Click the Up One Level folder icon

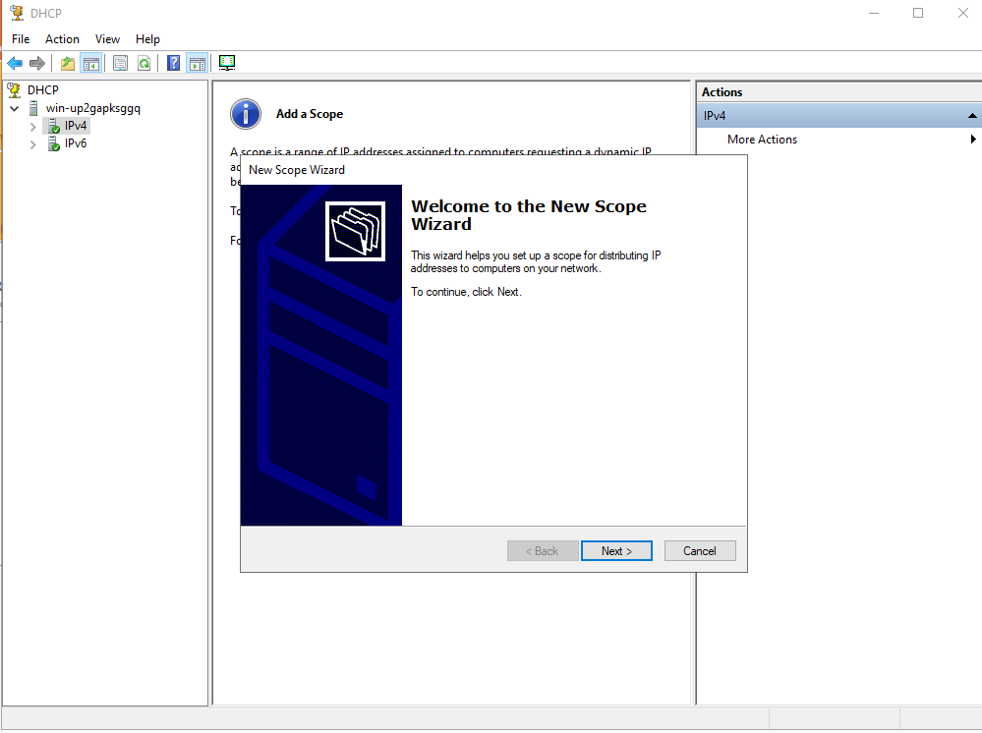(x=67, y=63)
